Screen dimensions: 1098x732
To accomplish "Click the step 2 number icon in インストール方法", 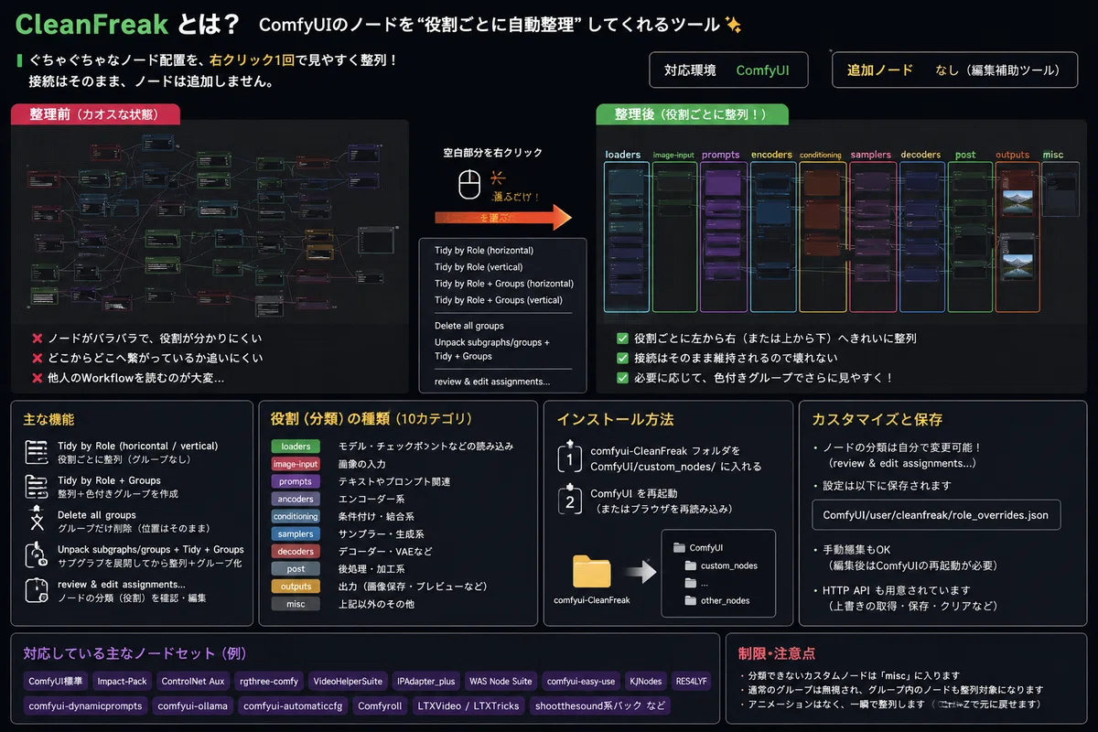I will pyautogui.click(x=569, y=501).
